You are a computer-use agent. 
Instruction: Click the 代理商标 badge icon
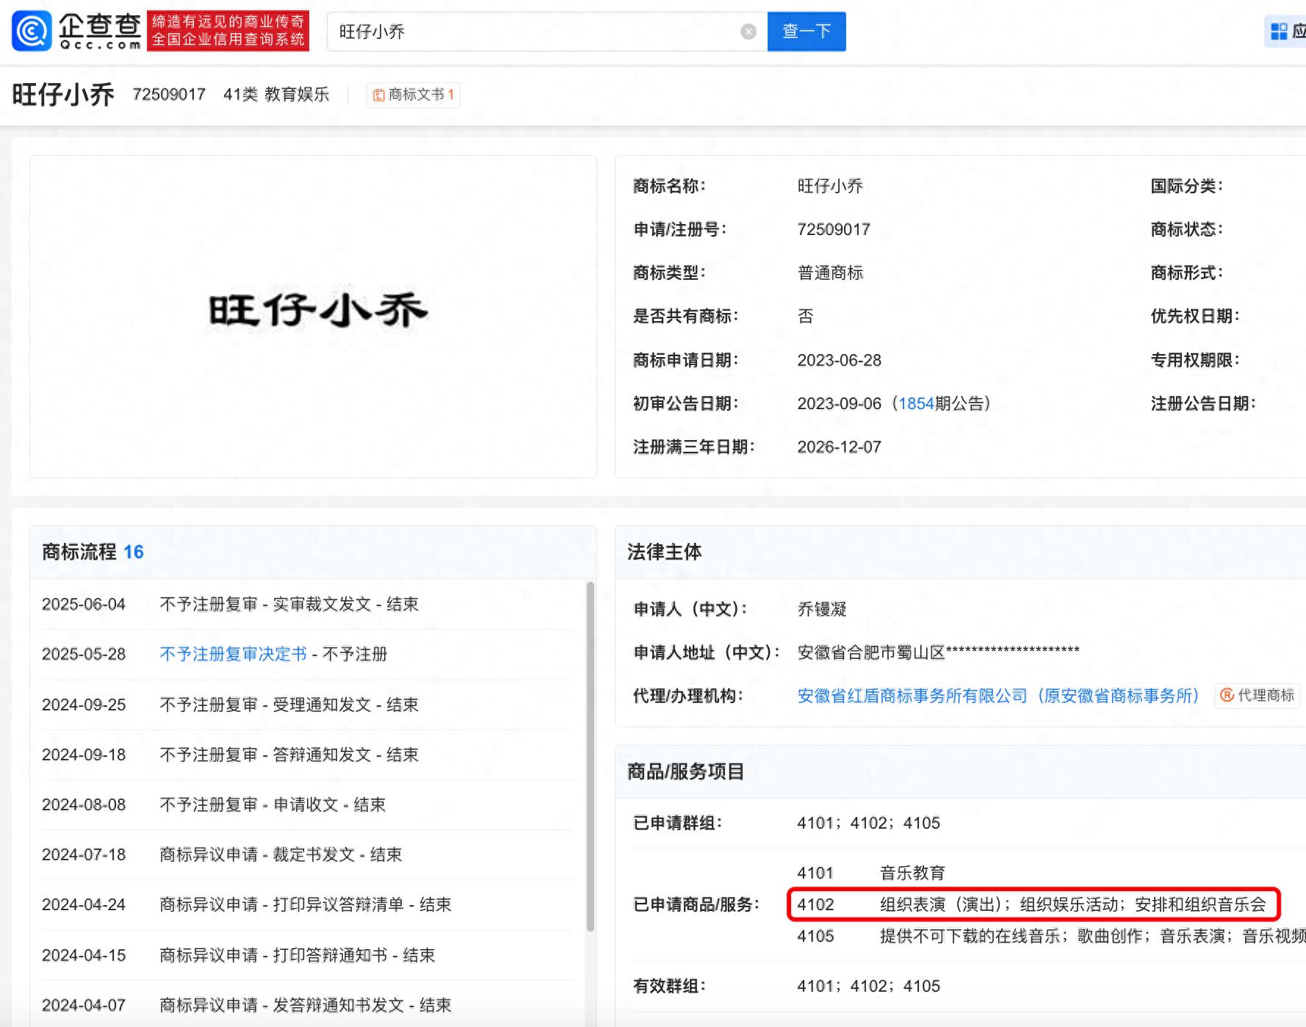click(x=1227, y=695)
